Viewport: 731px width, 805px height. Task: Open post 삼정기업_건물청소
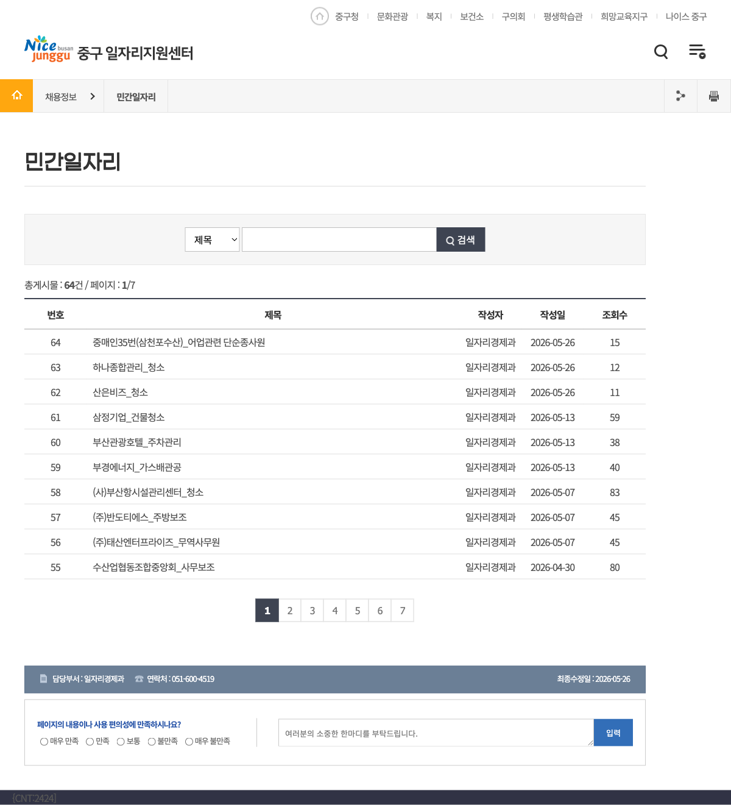(x=129, y=417)
